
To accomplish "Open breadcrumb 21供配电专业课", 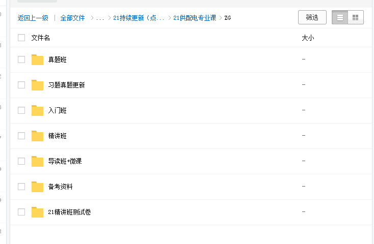I will (x=195, y=18).
